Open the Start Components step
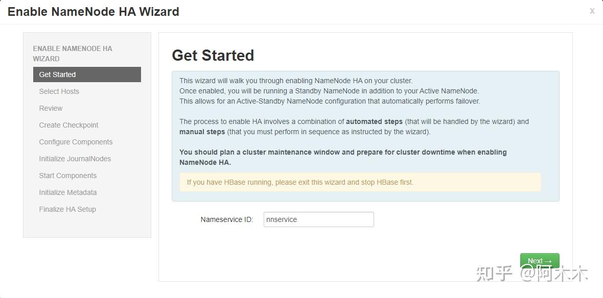 68,176
